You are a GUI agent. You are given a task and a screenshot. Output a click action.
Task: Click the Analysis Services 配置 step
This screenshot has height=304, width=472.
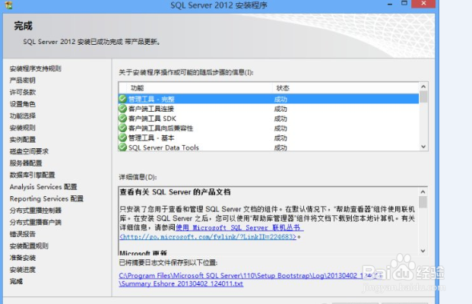[x=43, y=187]
